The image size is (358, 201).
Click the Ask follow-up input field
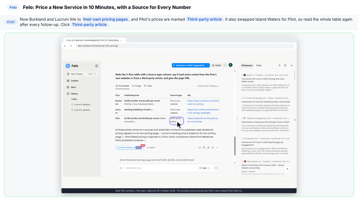[x=161, y=168]
